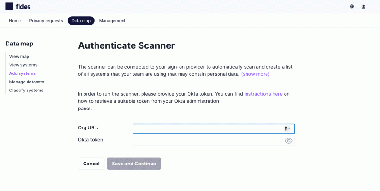Select the Data map tab
The image size is (380, 191).
point(81,21)
